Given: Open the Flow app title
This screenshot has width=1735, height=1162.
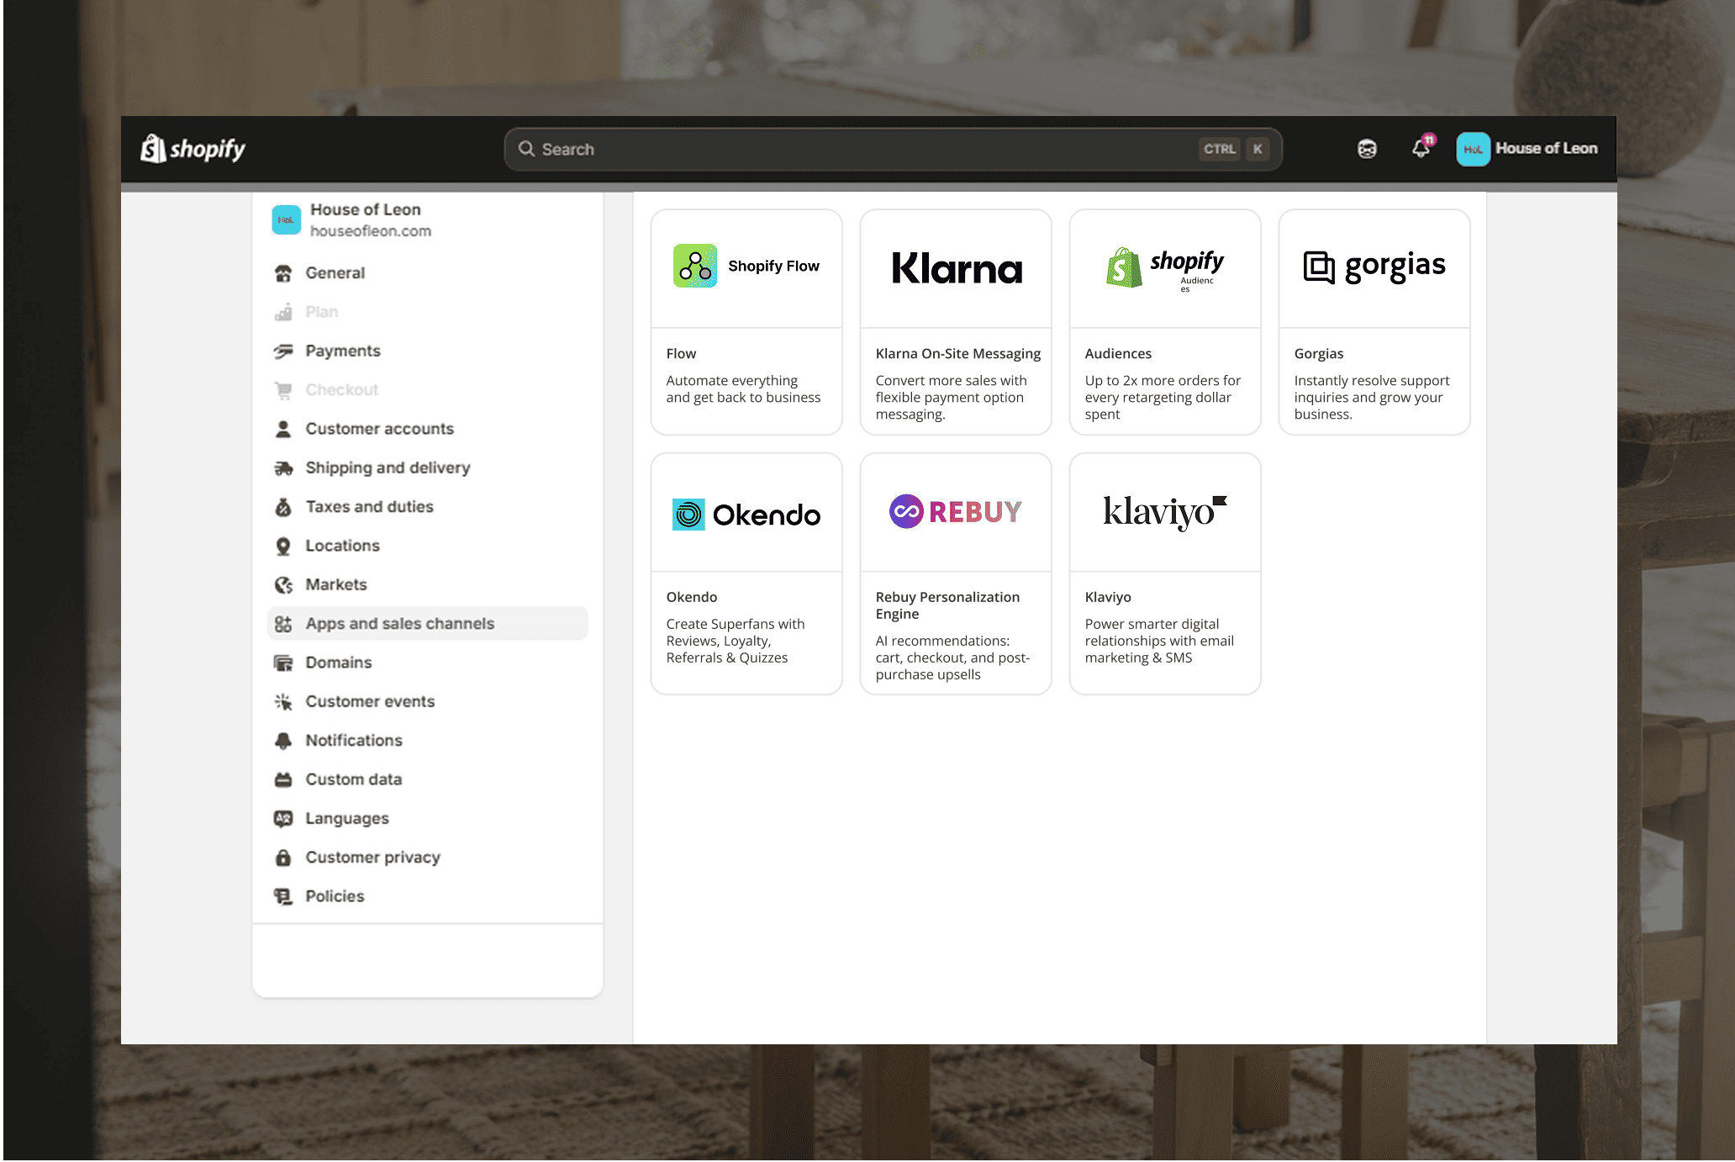Looking at the screenshot, I should click(x=681, y=354).
